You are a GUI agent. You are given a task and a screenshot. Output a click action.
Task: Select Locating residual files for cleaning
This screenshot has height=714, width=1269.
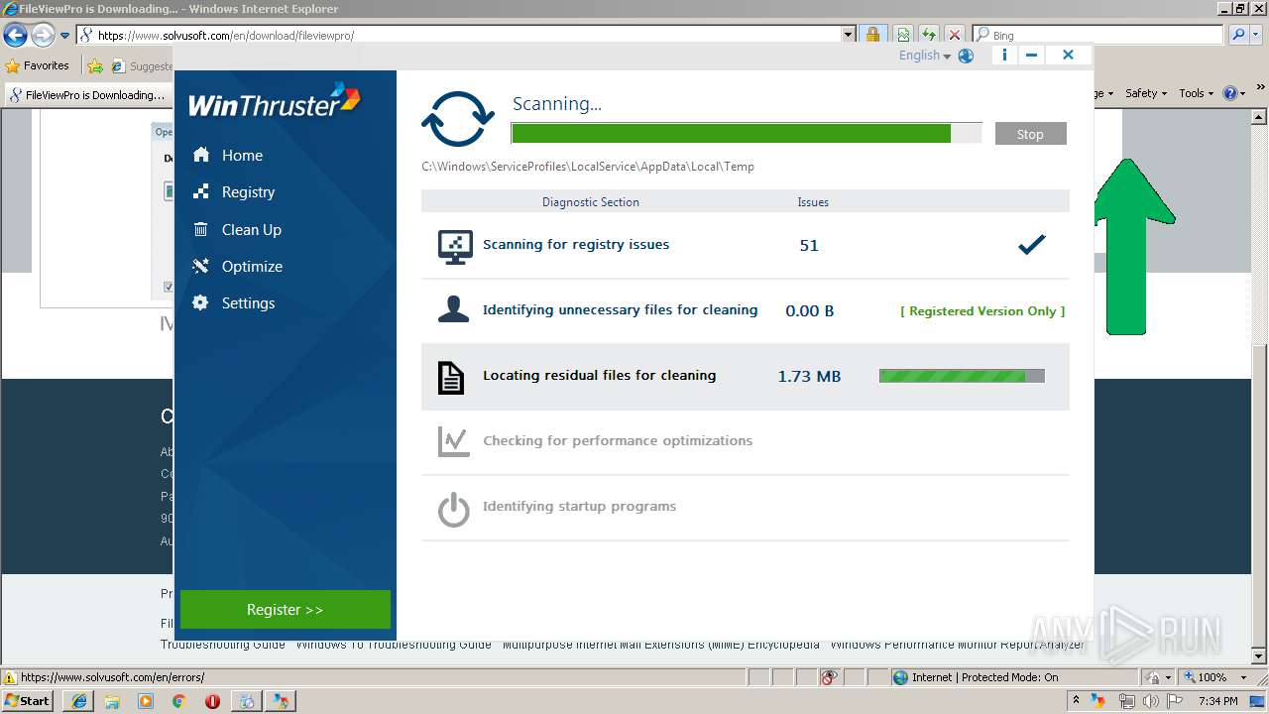pyautogui.click(x=746, y=377)
